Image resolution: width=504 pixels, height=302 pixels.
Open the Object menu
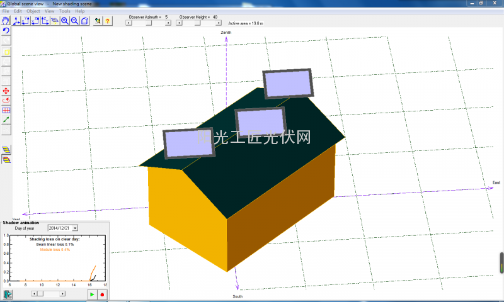(33, 11)
